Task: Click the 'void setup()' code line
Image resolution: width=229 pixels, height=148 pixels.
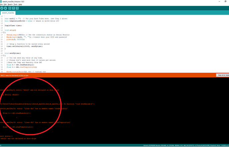Action: (x=10, y=30)
